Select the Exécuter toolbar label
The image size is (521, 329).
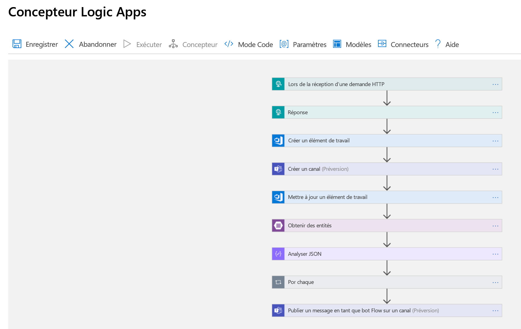coord(149,45)
